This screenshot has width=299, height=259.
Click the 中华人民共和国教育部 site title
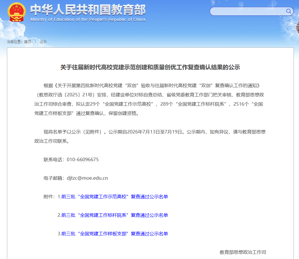[x=88, y=10]
